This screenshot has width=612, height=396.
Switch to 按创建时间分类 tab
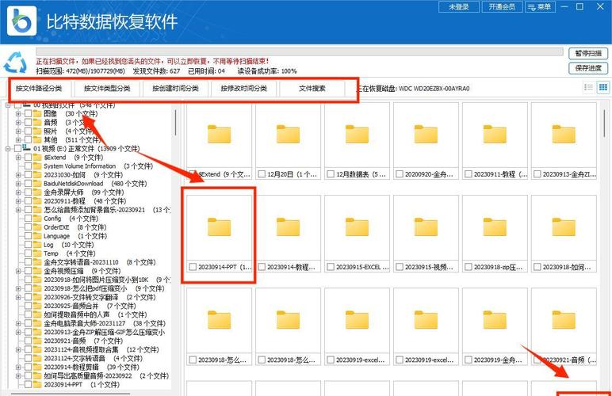[176, 89]
